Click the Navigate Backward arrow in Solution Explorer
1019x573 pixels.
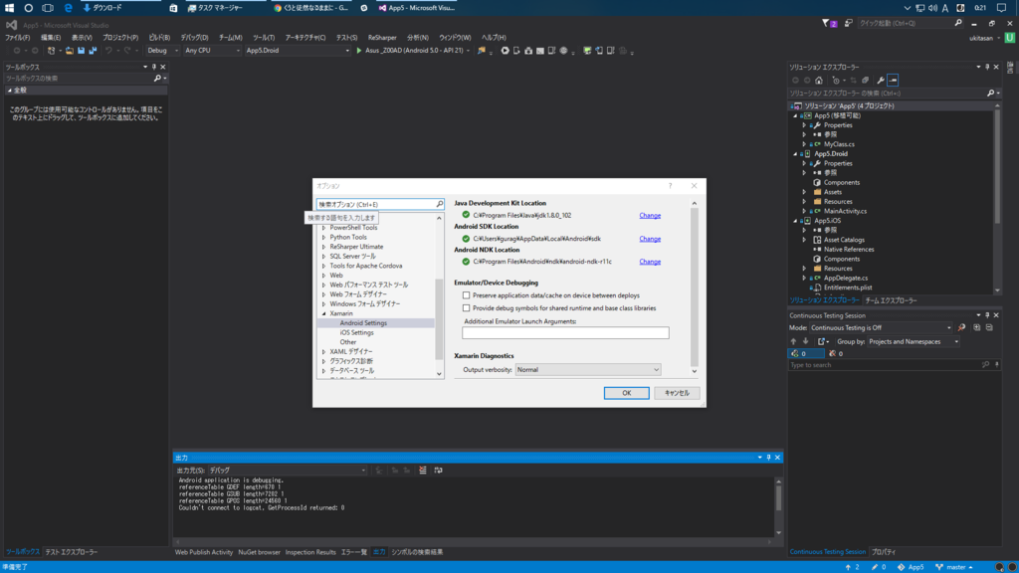(x=795, y=81)
